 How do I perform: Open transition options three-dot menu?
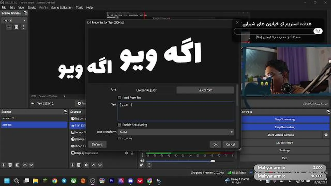[x=24, y=27]
